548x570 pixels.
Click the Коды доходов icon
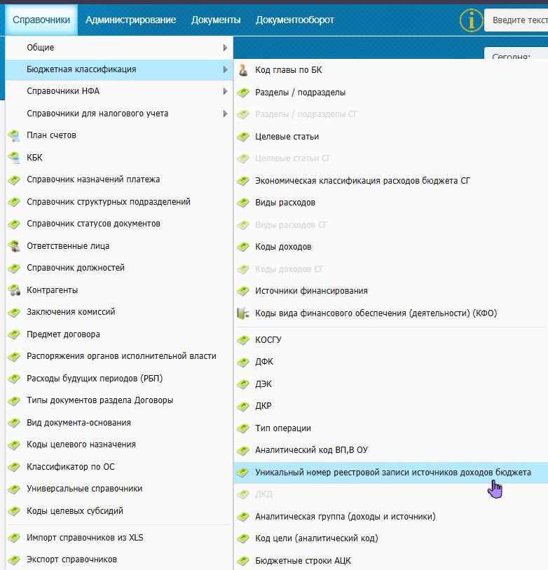coord(243,247)
